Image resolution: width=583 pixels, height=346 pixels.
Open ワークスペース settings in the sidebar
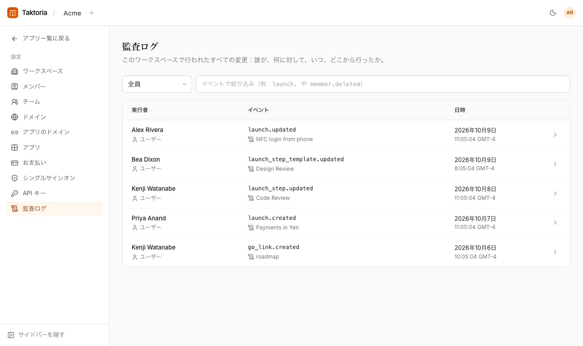click(54, 71)
